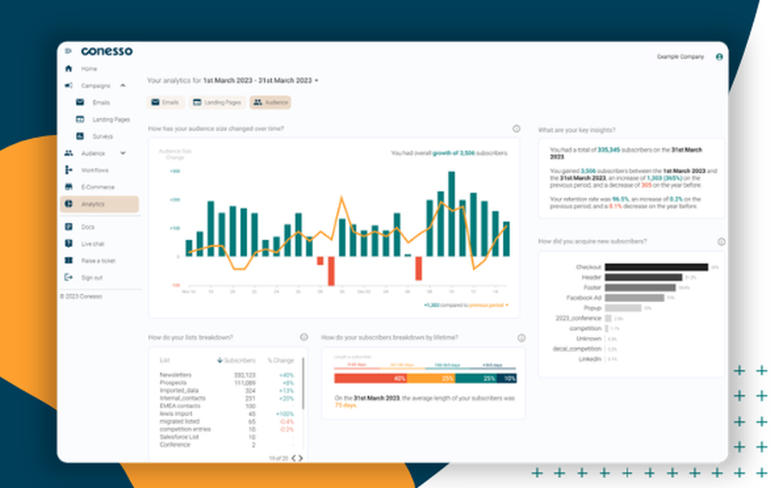Click the Docs icon
This screenshot has width=783, height=488.
69,227
